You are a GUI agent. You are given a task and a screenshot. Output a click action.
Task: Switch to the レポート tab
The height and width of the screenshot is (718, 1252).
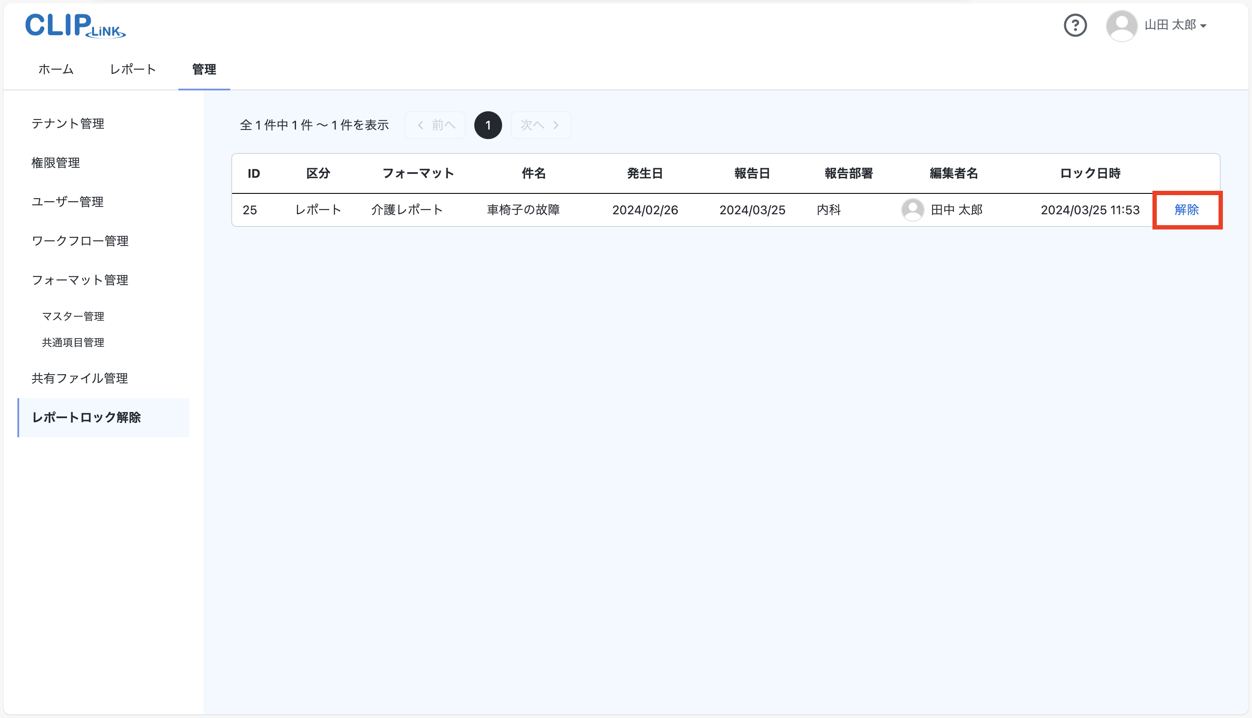pos(132,69)
